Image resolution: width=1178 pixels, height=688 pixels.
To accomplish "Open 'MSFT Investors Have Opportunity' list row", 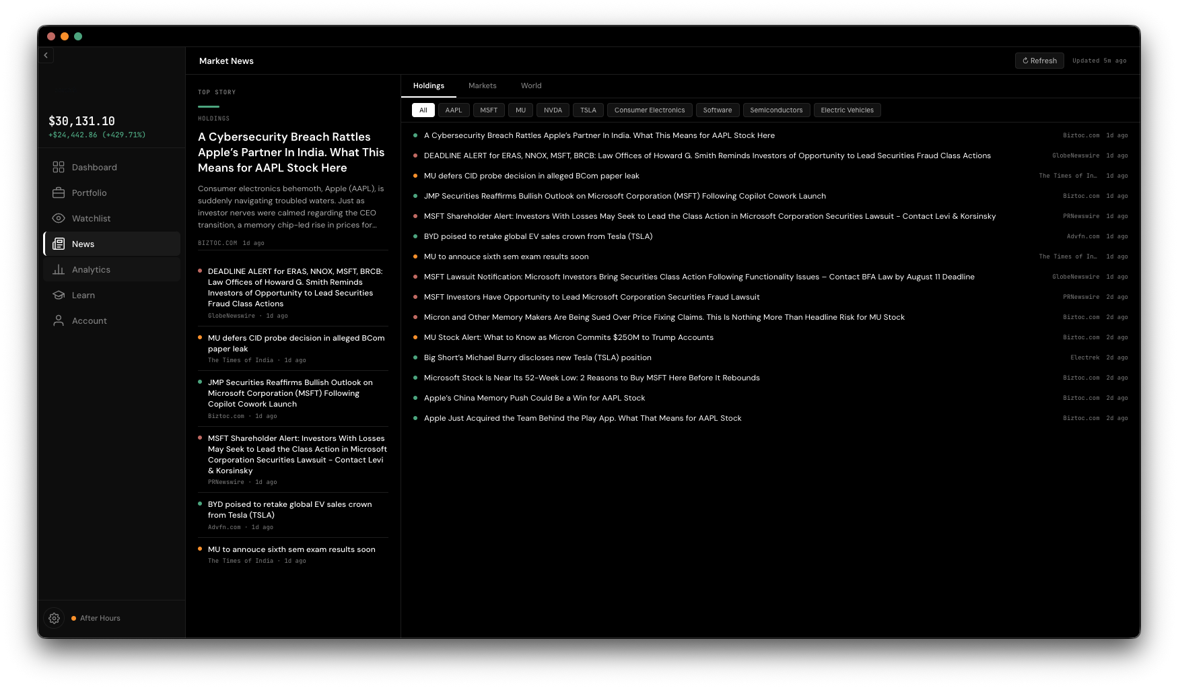I will pos(770,297).
